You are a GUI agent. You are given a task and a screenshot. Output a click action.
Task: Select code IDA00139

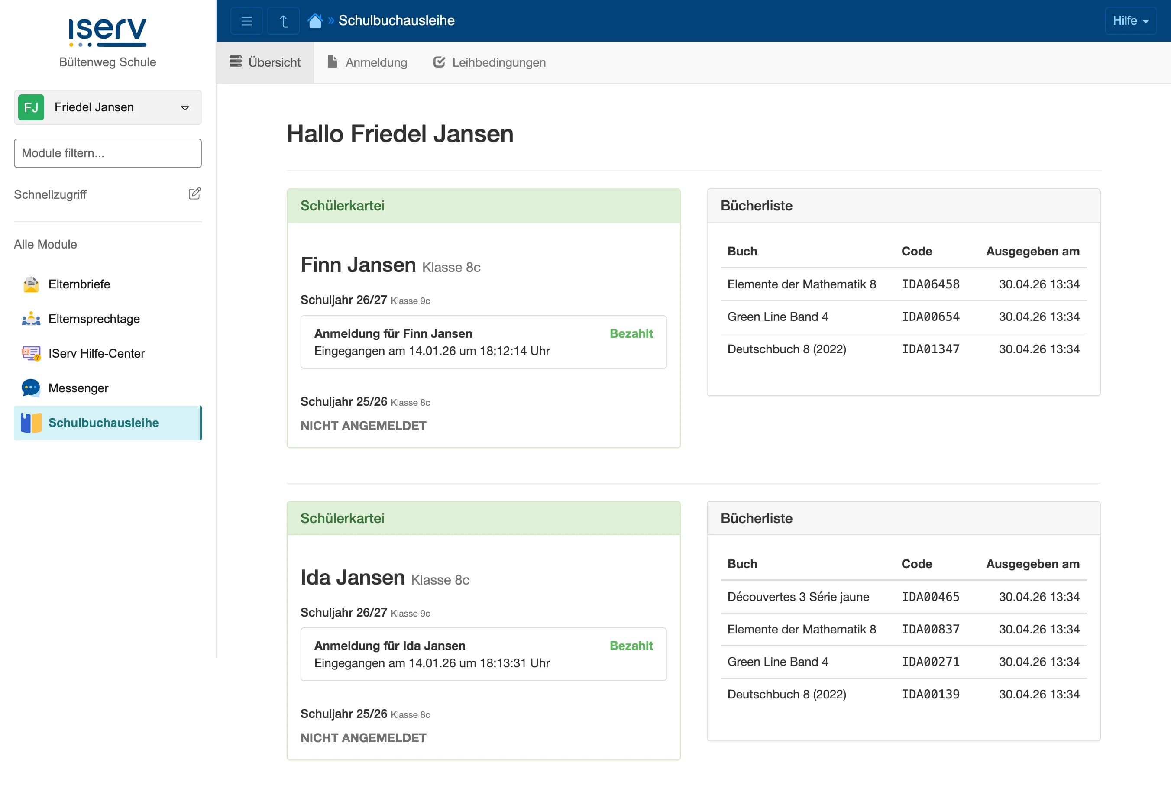coord(930,694)
